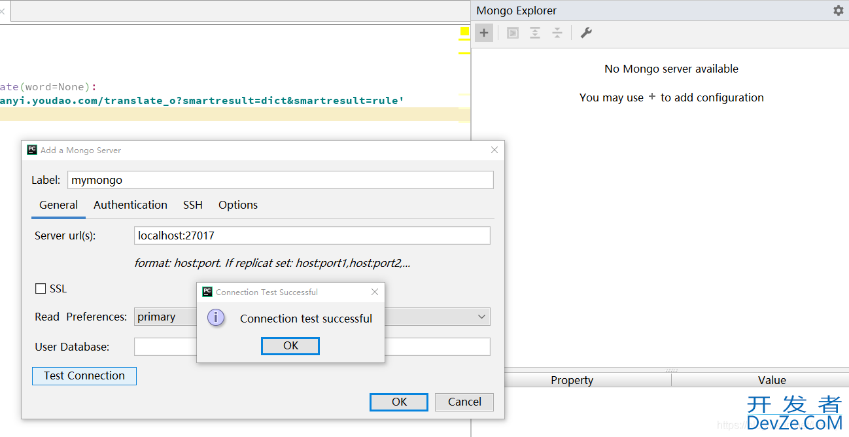Click the add server plus icon in Mongo Explorer
The height and width of the screenshot is (437, 849).
[x=484, y=33]
